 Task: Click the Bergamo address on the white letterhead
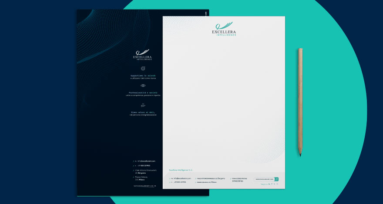[211, 178]
